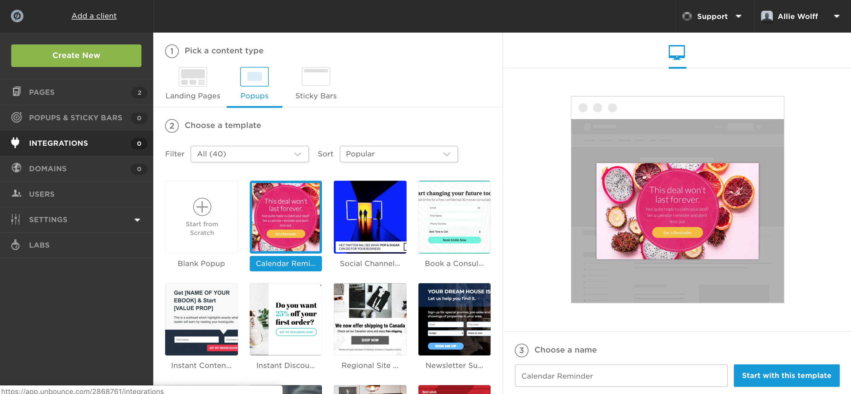Screen dimensions: 851x394
Task: Click the Instant Conten... template name
Action: click(201, 366)
